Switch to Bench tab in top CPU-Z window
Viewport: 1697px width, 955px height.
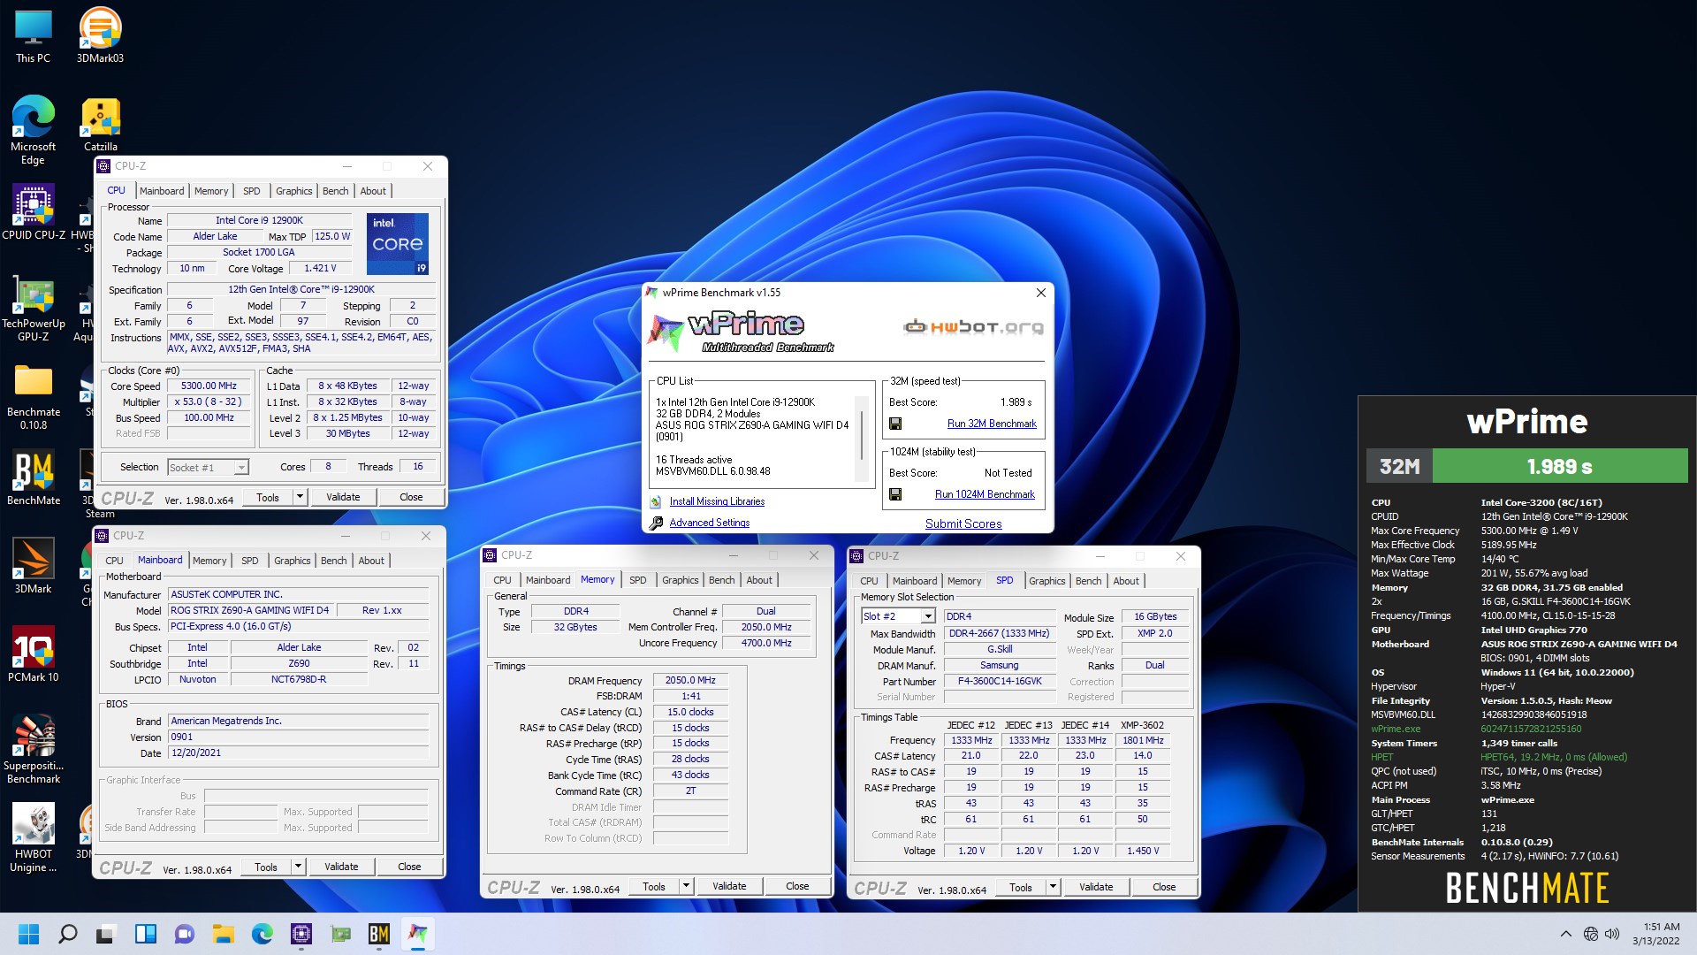pyautogui.click(x=335, y=191)
